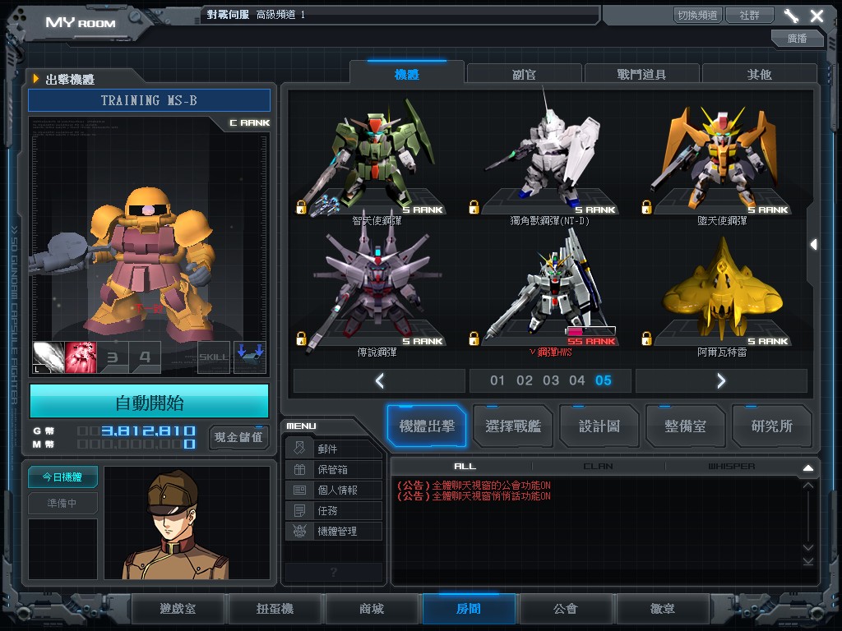842x631 pixels.
Task: Switch to mech page 04
Action: click(x=577, y=380)
